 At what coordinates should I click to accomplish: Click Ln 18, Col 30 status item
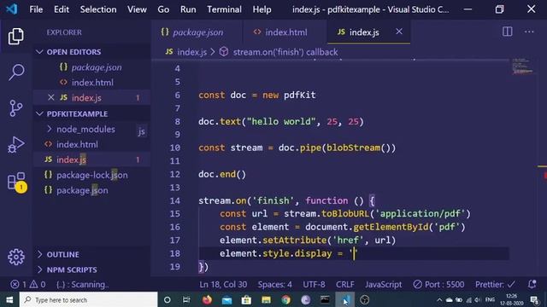[223, 284]
